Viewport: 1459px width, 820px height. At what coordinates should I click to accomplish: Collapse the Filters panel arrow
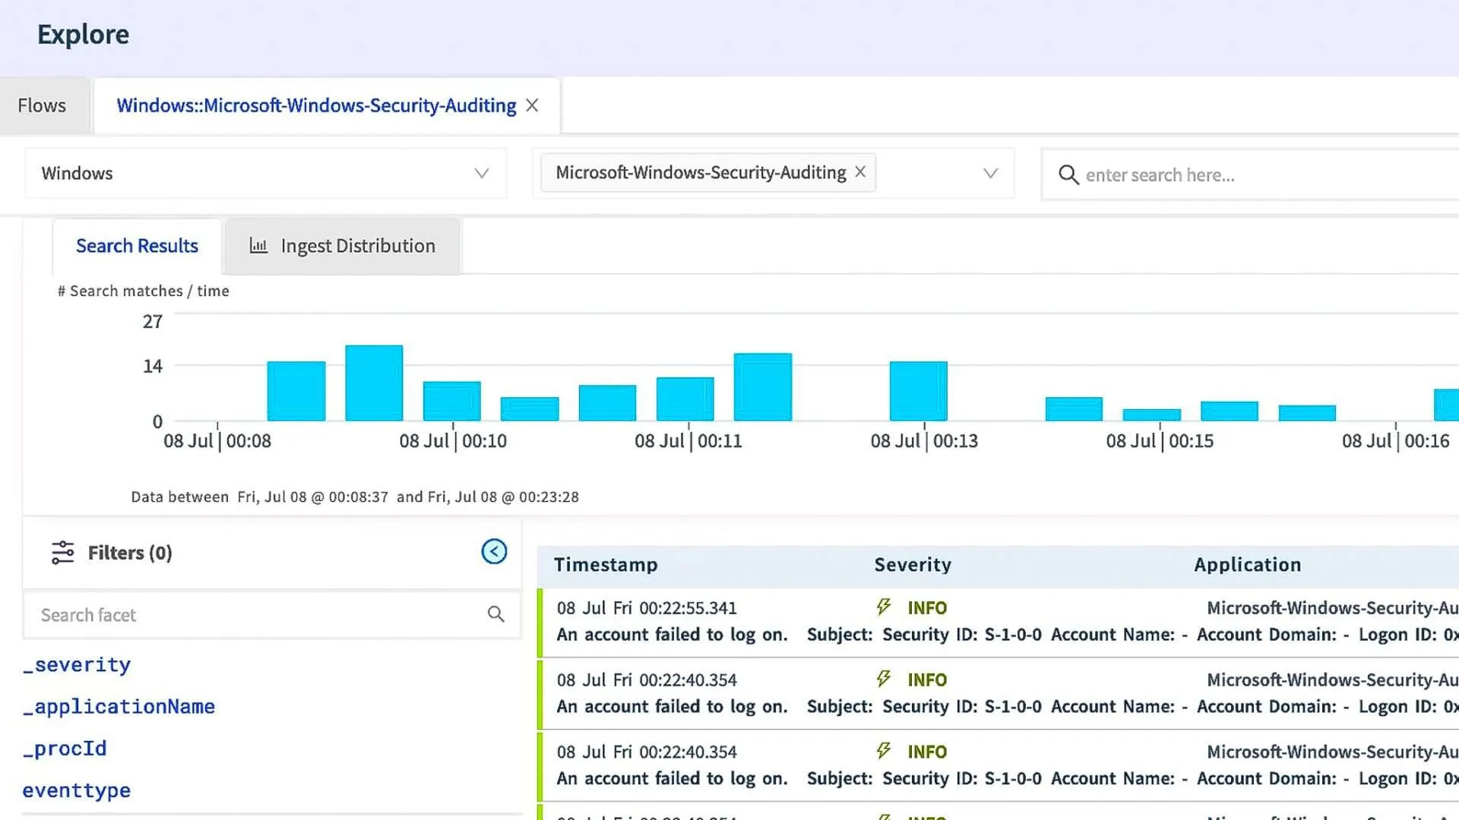[494, 552]
